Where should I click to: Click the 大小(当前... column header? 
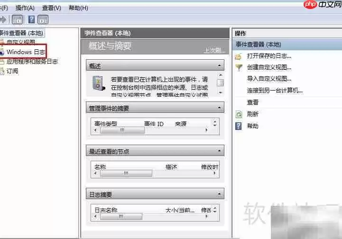[180, 210]
